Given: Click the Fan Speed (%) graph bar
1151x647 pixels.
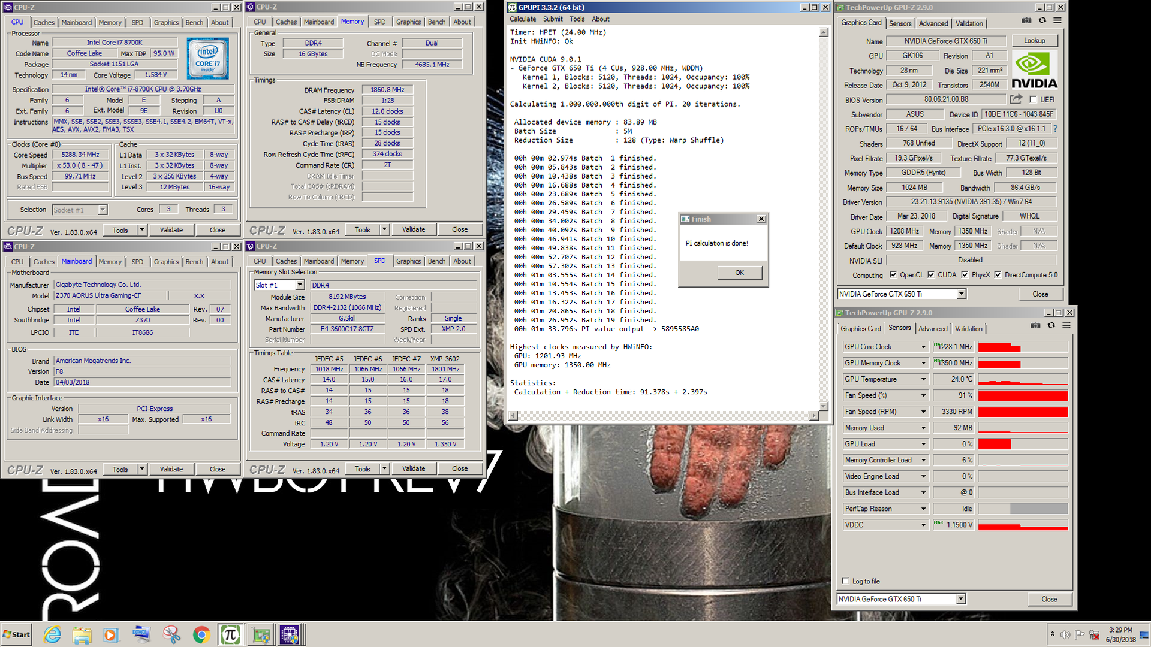Looking at the screenshot, I should click(1023, 395).
